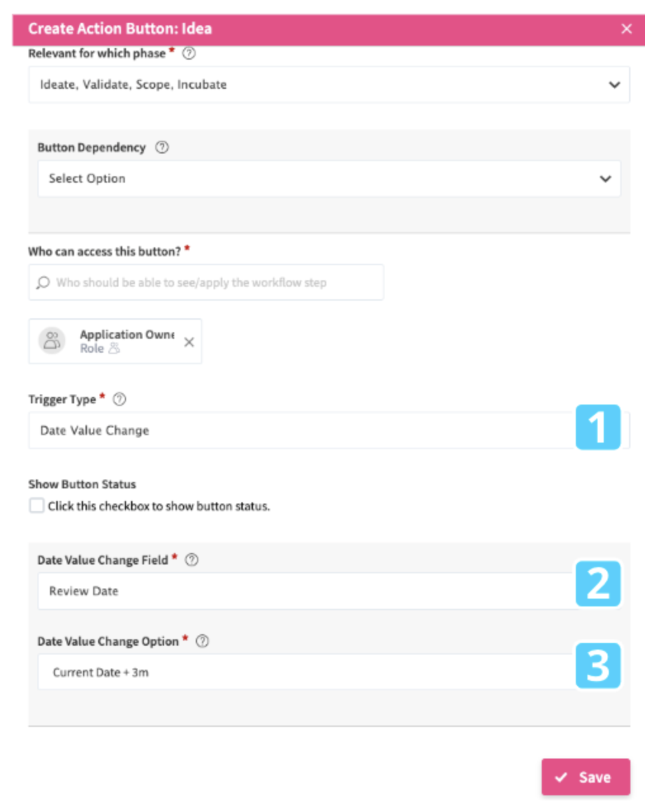Expand the Relevant for which phase dropdown
This screenshot has height=808, width=645.
pyautogui.click(x=329, y=85)
